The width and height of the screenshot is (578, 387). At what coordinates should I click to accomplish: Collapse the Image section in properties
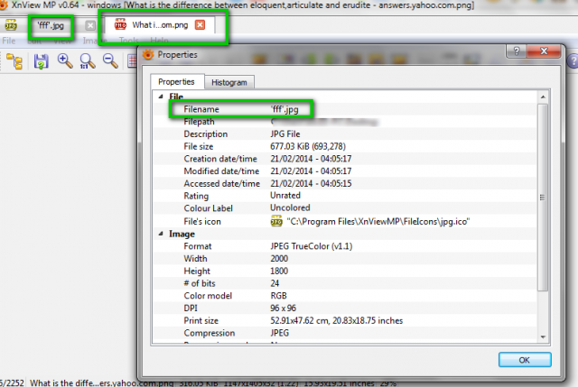161,234
